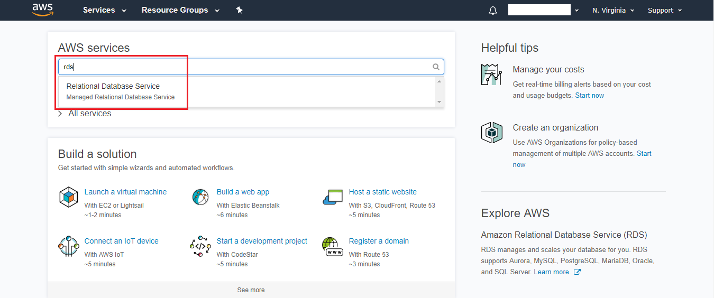Click the Register a domain www icon
This screenshot has width=714, height=298.
click(x=333, y=246)
